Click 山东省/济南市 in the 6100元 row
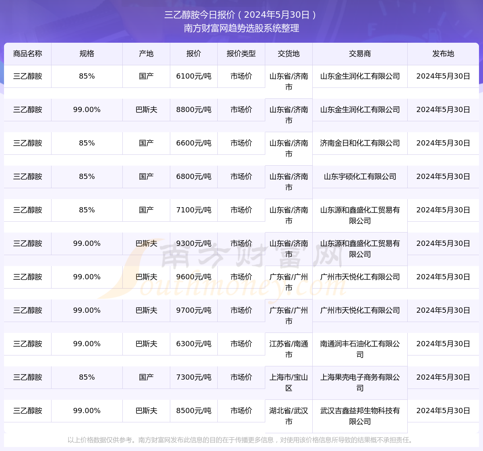The height and width of the screenshot is (451, 483). 289,81
